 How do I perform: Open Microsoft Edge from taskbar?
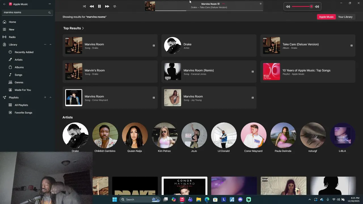tap(207, 199)
